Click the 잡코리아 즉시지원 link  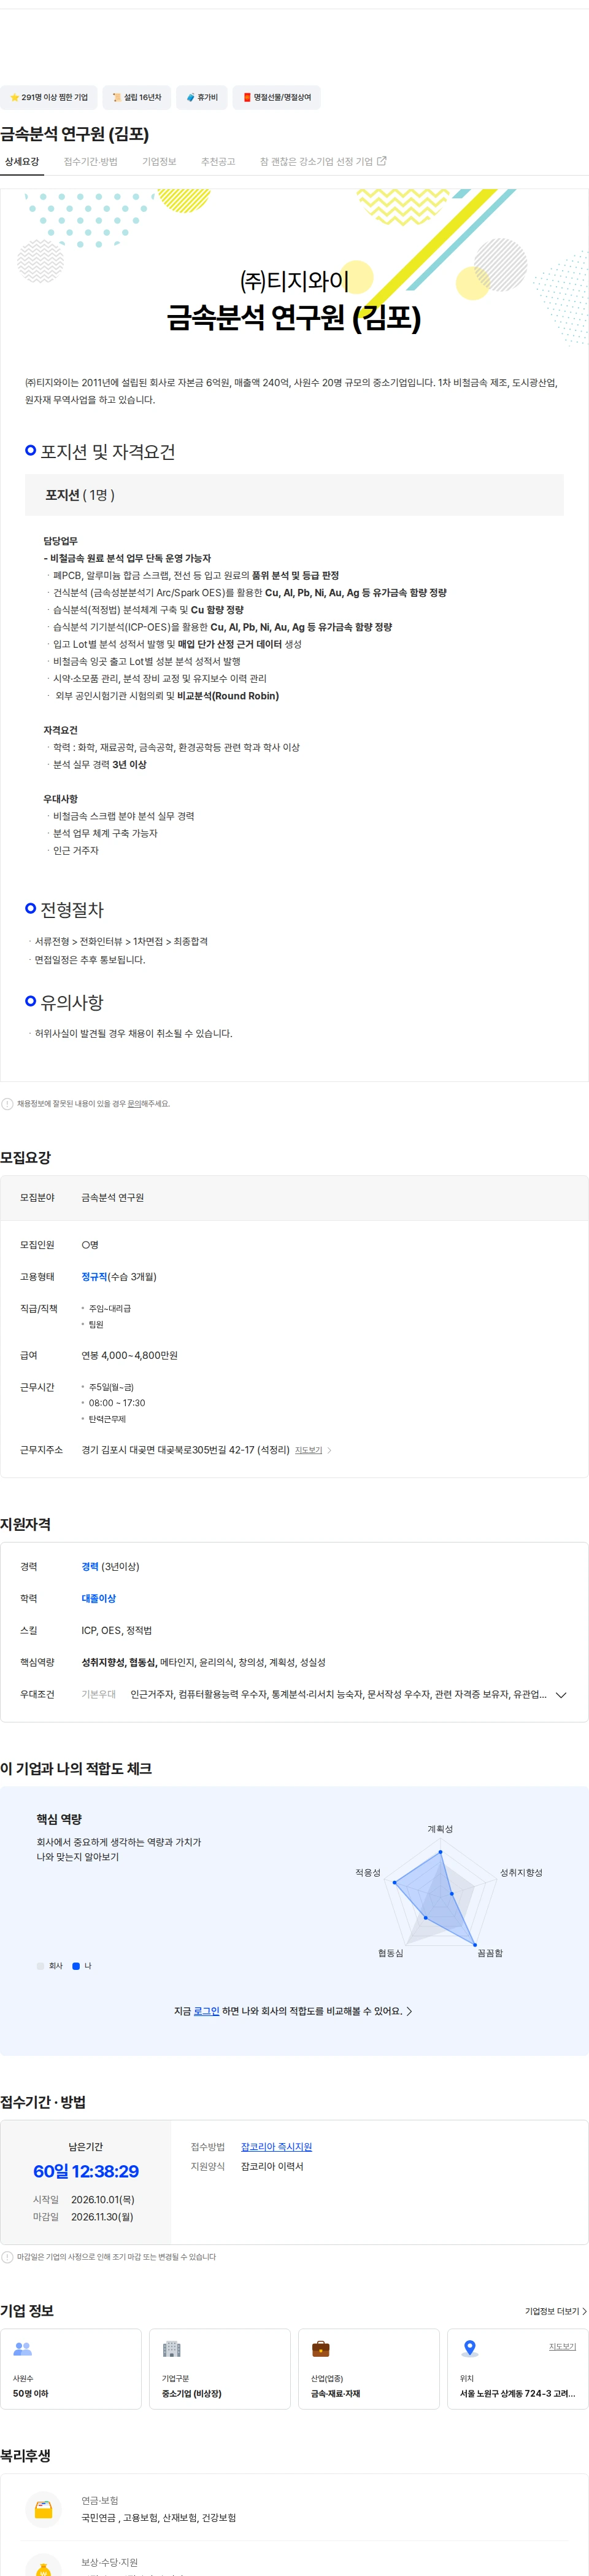(277, 2147)
